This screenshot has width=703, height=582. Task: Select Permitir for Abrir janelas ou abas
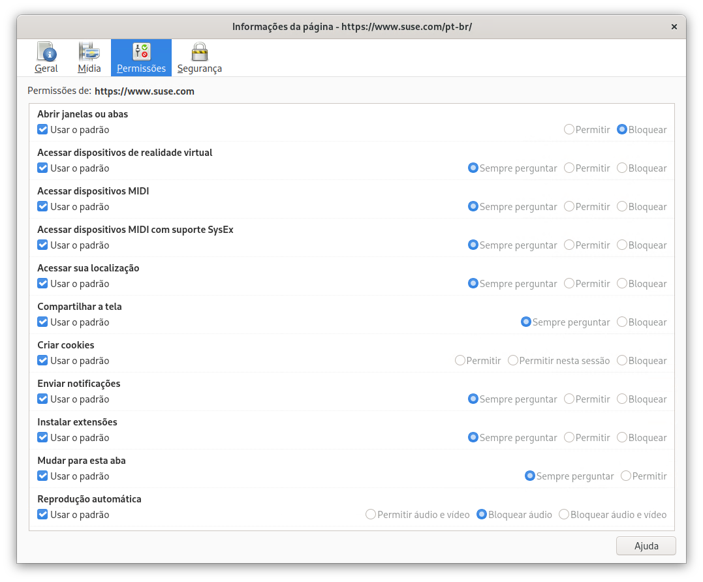(569, 130)
